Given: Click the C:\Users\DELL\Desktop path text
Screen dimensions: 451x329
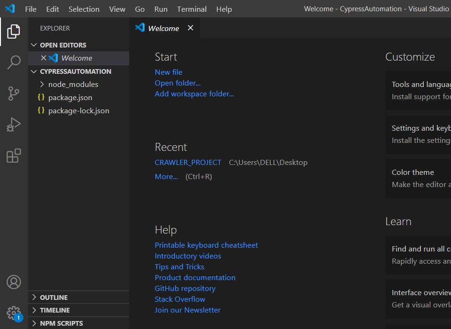Looking at the screenshot, I should tap(268, 163).
